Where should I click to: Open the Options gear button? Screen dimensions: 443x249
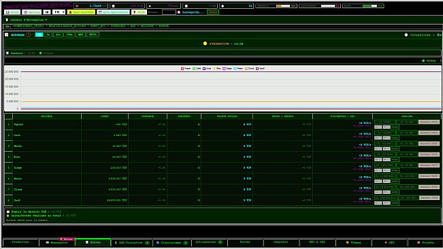tap(32, 12)
